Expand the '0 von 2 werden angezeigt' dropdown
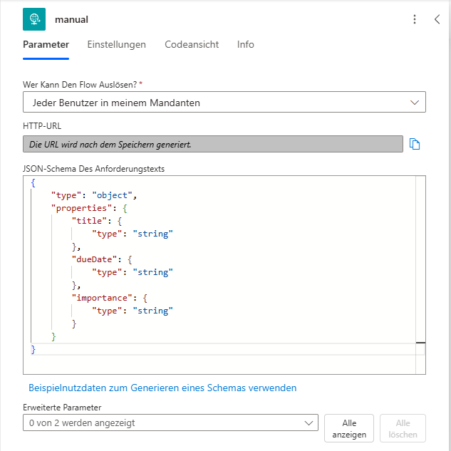Viewport: 451px width, 451px height. click(170, 423)
